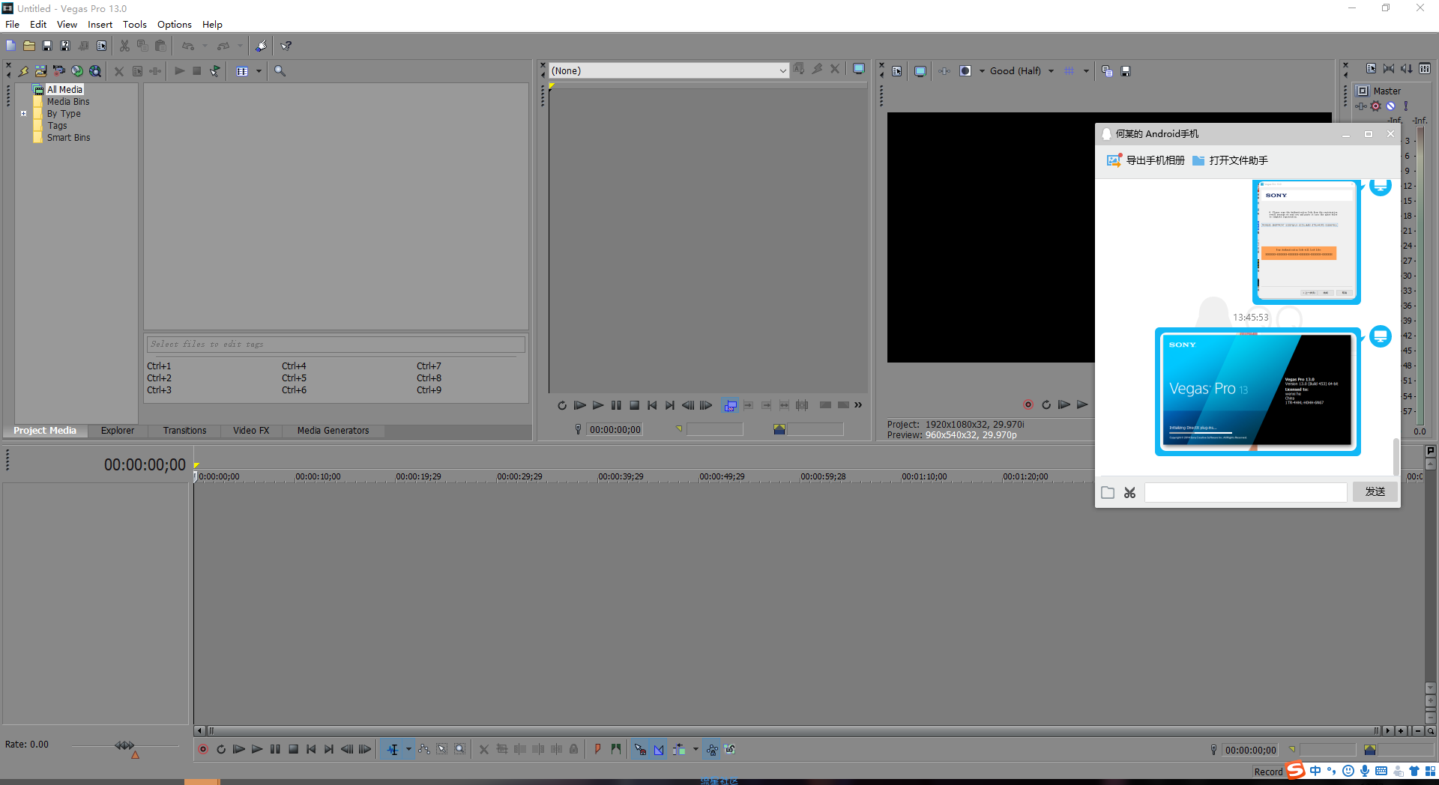Toggle Enable Snapping in the timeline toolbar
Viewport: 1439px width, 785px height.
(640, 749)
